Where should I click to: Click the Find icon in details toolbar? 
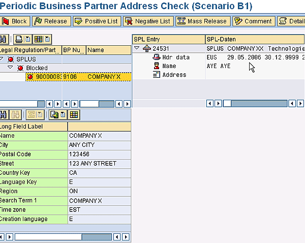point(4,115)
